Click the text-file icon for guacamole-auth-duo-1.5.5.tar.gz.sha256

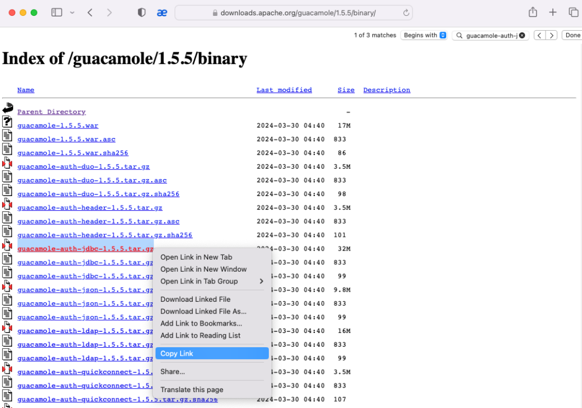pos(7,190)
